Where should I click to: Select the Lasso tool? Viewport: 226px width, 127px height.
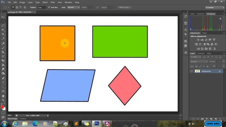(x=3, y=26)
